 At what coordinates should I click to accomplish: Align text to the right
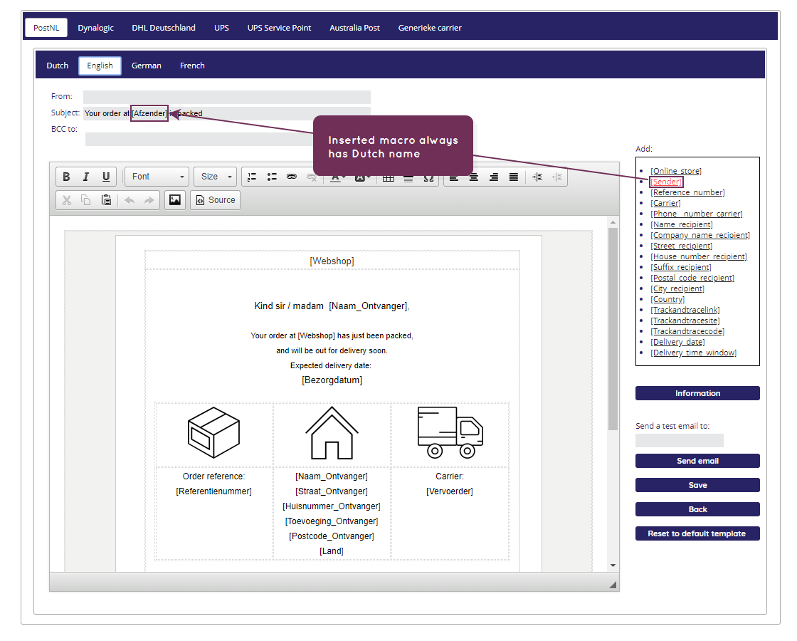click(x=494, y=177)
